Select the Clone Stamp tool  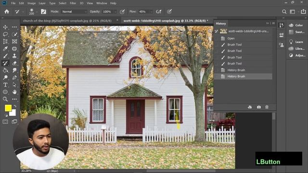pyautogui.click(x=14, y=56)
